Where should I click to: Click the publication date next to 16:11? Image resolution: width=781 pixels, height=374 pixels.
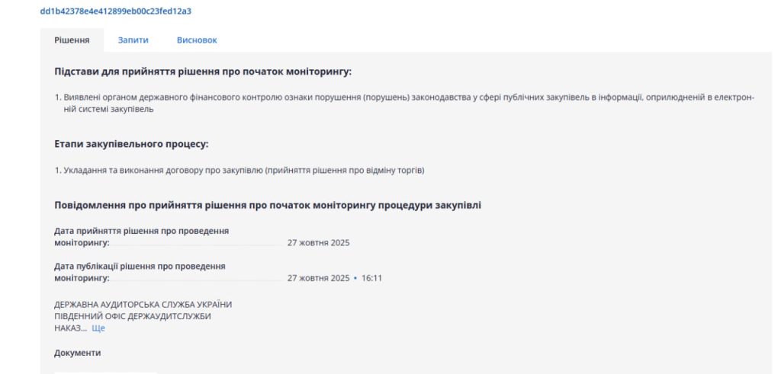318,278
